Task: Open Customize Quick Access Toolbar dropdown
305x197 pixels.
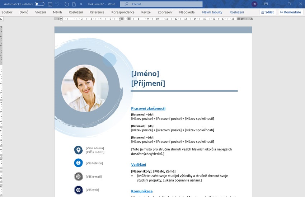Action: click(81, 4)
